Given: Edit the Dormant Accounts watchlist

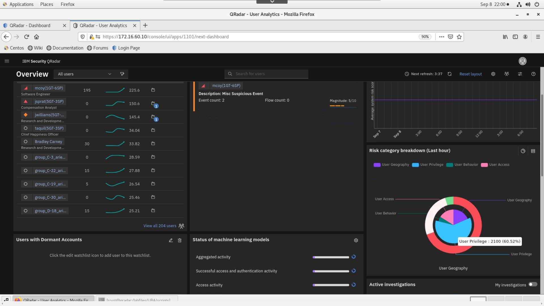Looking at the screenshot, I should click(171, 240).
